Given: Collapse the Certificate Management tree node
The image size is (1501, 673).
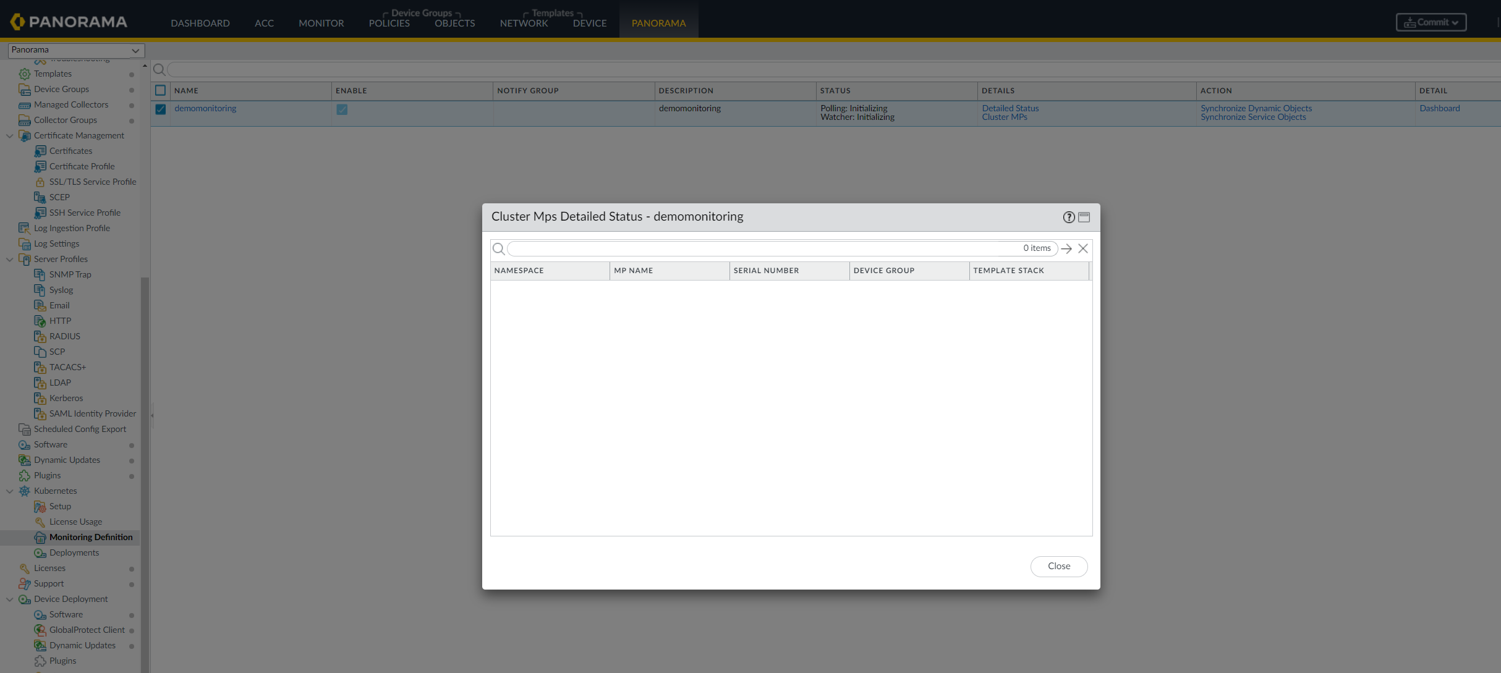Looking at the screenshot, I should pos(10,135).
